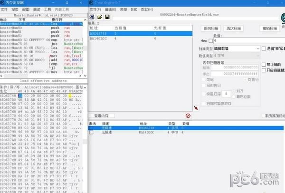Open the 内核工具 menu in Memory Viewer

click(x=62, y=10)
